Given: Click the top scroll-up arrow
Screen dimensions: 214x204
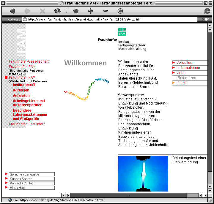Looking at the screenshot, I should click(210, 26).
